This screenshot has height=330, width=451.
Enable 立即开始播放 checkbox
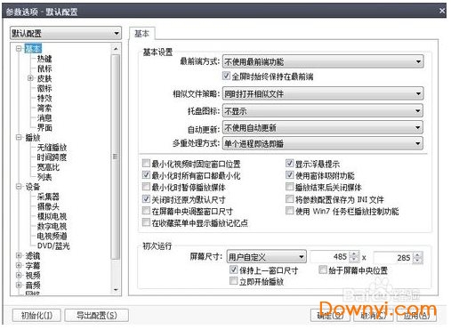pos(234,281)
